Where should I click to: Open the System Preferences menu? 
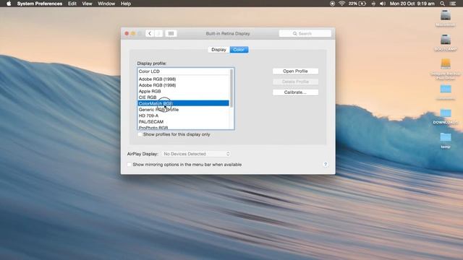(x=40, y=4)
